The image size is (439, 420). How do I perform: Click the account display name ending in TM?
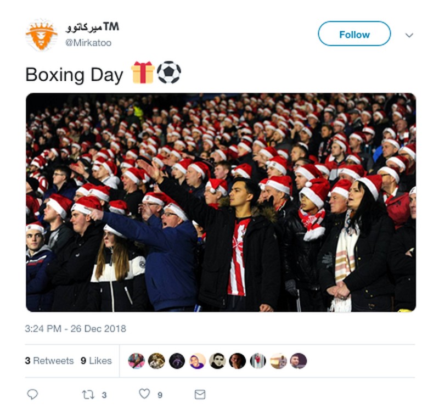pyautogui.click(x=92, y=27)
